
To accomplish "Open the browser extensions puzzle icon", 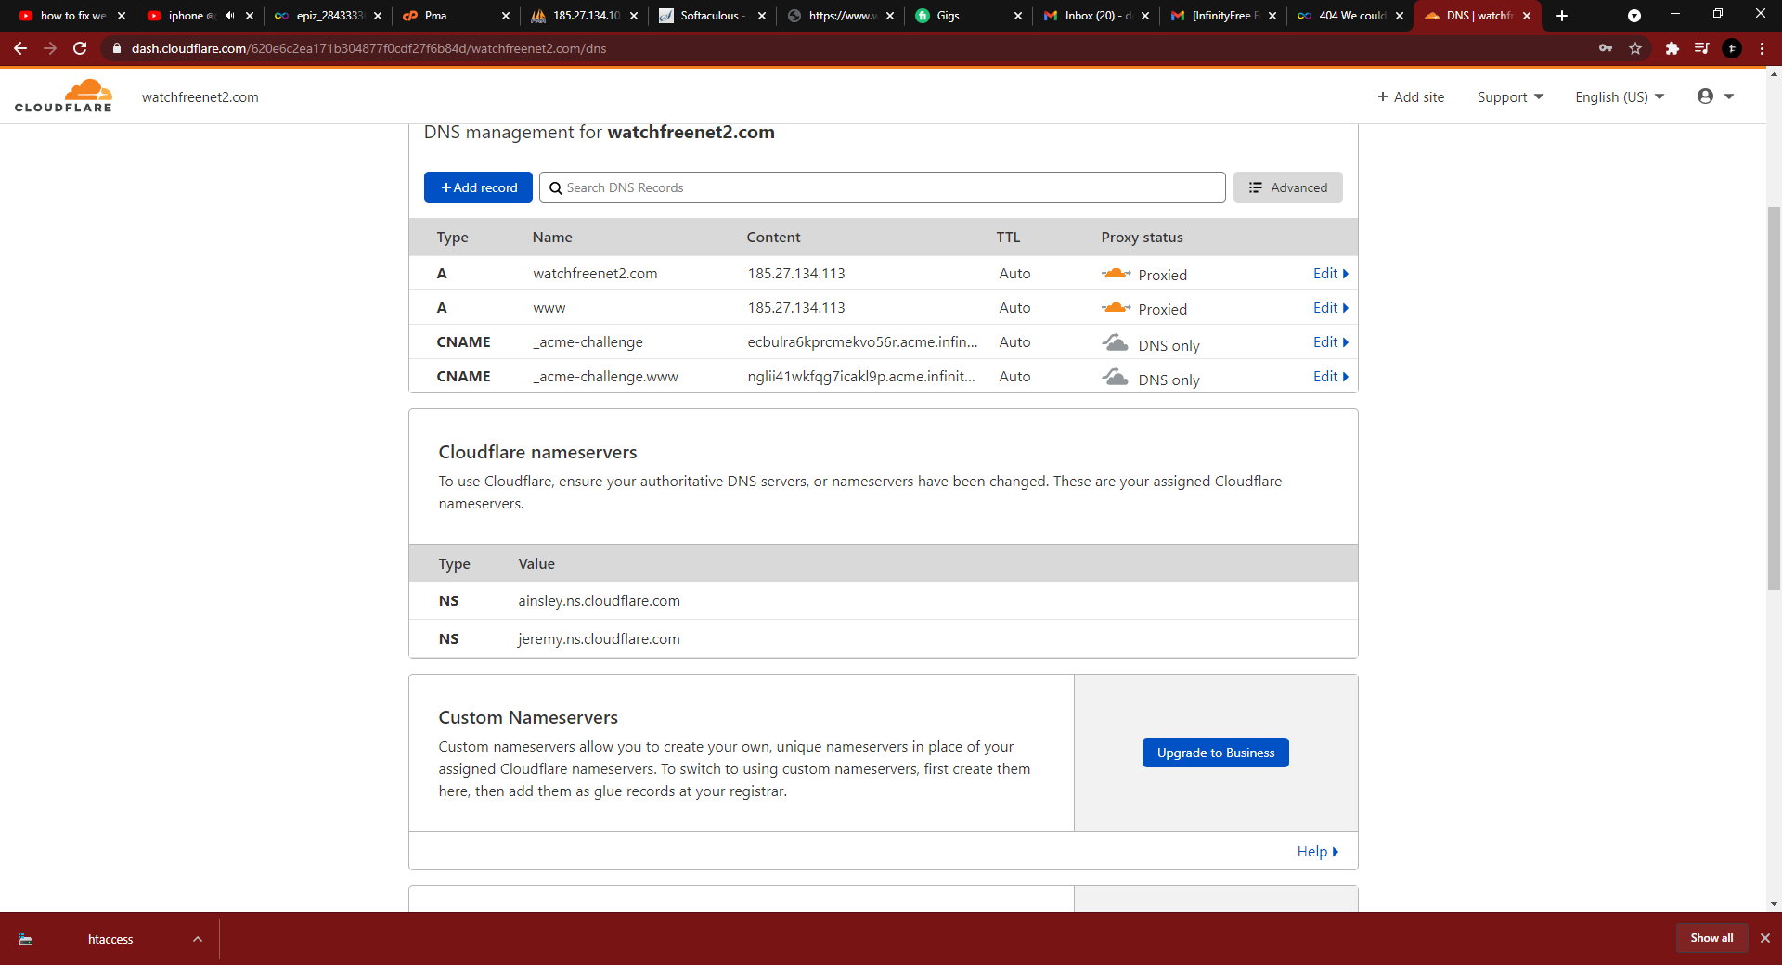I will (x=1672, y=48).
